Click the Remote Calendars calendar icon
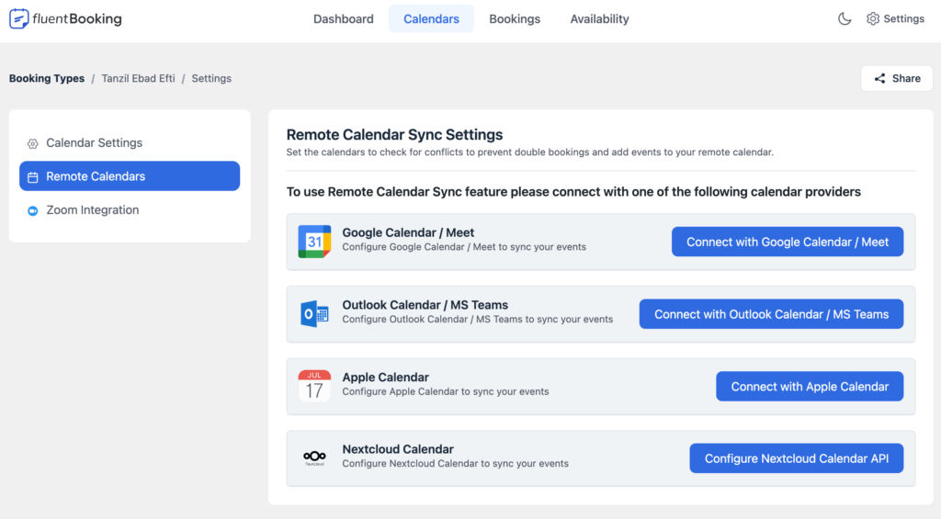Screen dimensions: 941x519 click(32, 177)
